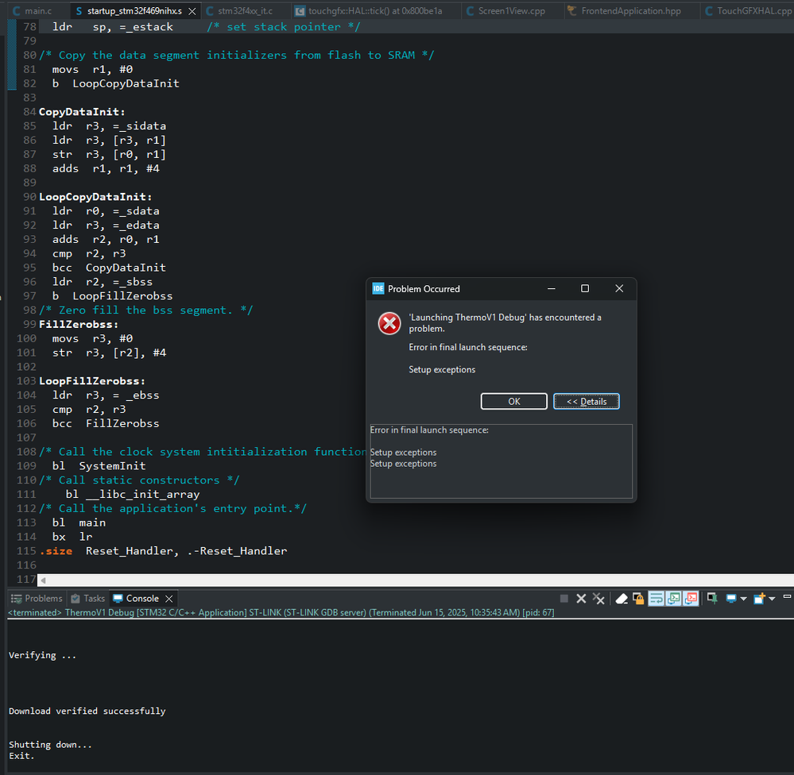Maximize the Problem Occurred dialog

tap(585, 288)
